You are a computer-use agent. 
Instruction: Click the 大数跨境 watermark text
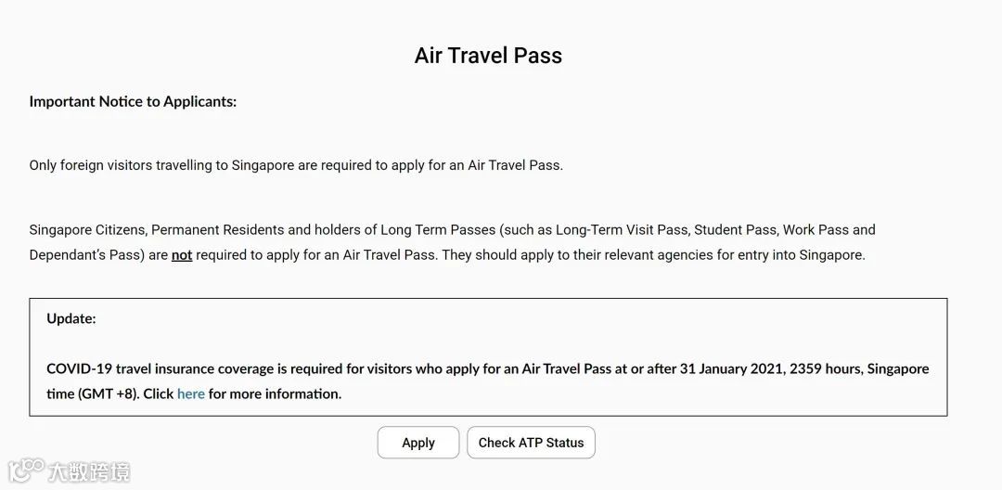tap(89, 471)
